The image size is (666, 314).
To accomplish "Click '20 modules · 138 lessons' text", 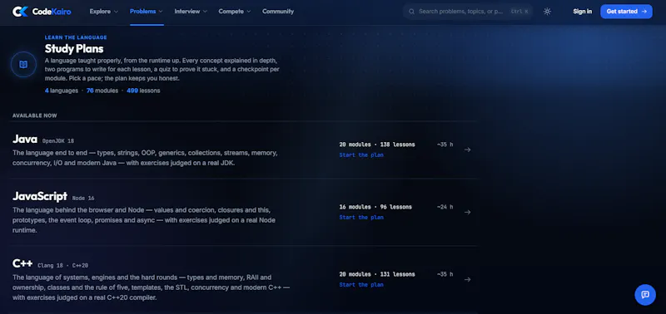I will point(377,145).
